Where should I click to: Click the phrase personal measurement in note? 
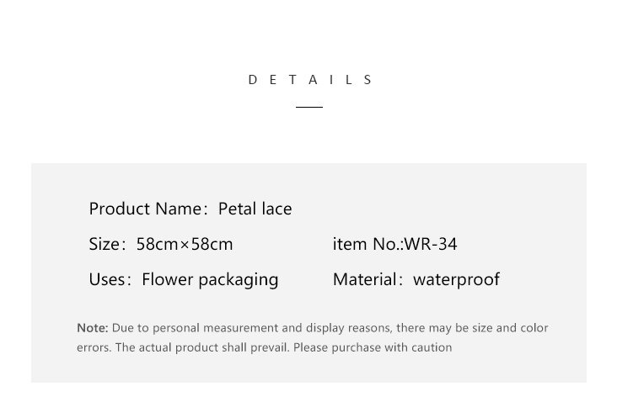click(x=215, y=328)
